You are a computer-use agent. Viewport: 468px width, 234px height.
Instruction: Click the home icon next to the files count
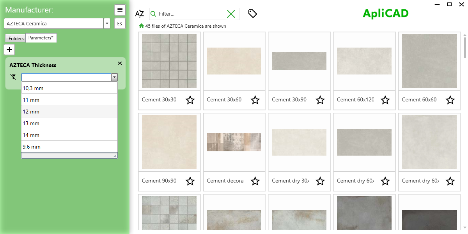141,26
